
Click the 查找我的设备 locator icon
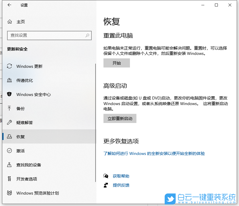click(9, 165)
